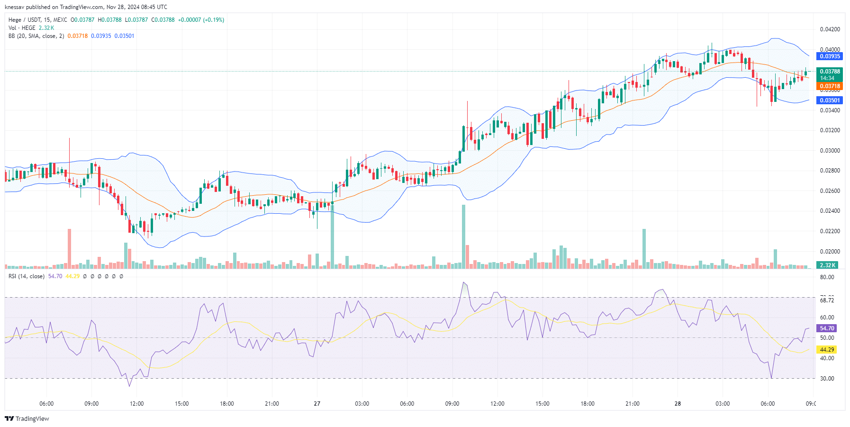Screen dimensions: 850x427
Task: Select the BB (20, SMA, close, 2) indicator label
Action: click(x=36, y=36)
